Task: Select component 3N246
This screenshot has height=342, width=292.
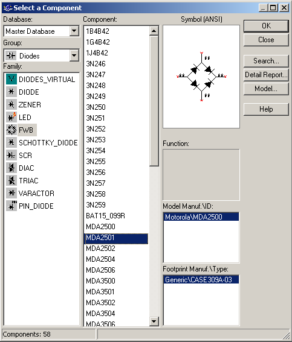Action: (96, 64)
